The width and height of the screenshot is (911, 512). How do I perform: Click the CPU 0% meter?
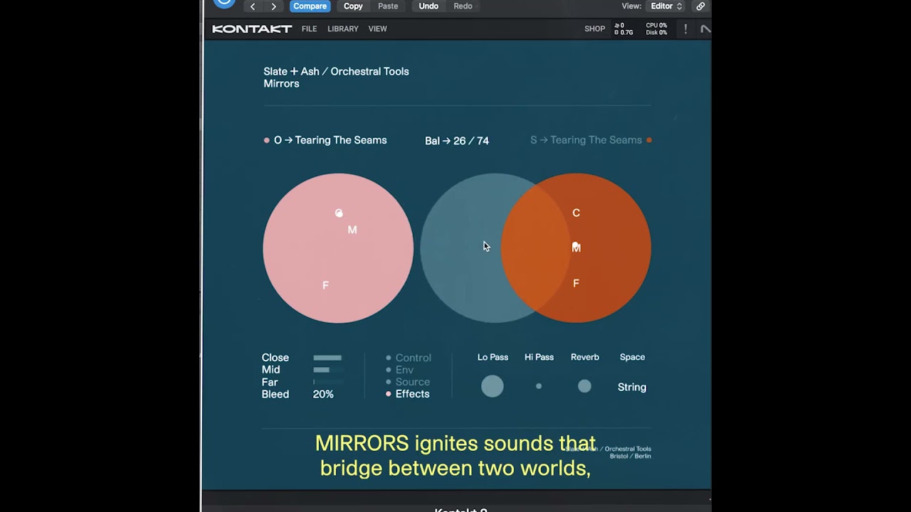point(656,26)
